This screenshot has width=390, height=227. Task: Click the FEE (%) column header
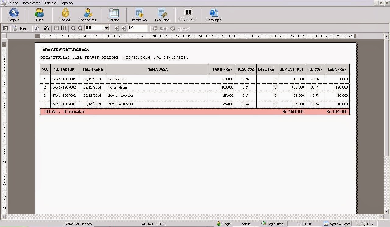point(315,69)
